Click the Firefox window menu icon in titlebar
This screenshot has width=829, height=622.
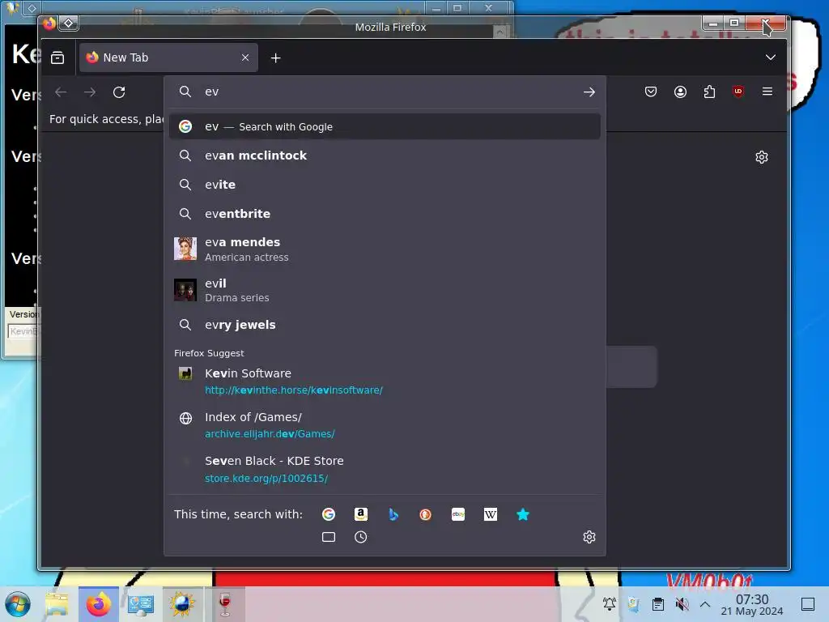coord(49,23)
